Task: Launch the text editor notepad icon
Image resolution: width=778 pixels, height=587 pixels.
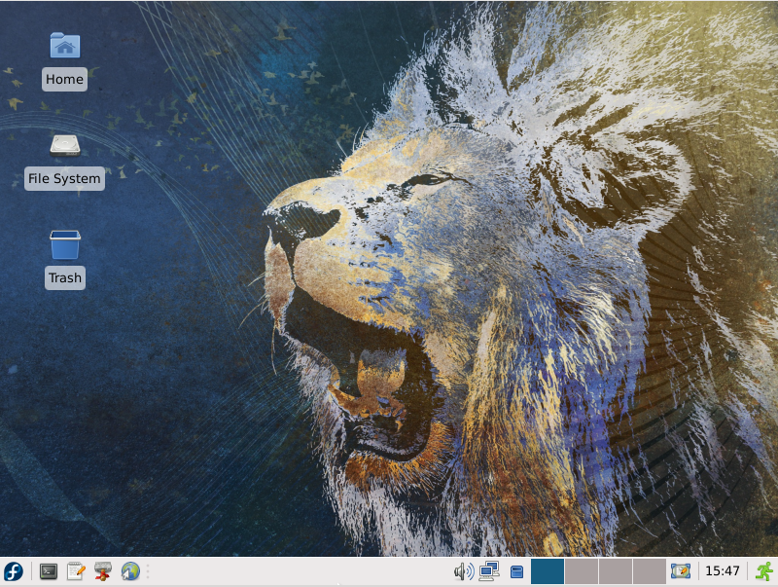Action: [x=76, y=571]
